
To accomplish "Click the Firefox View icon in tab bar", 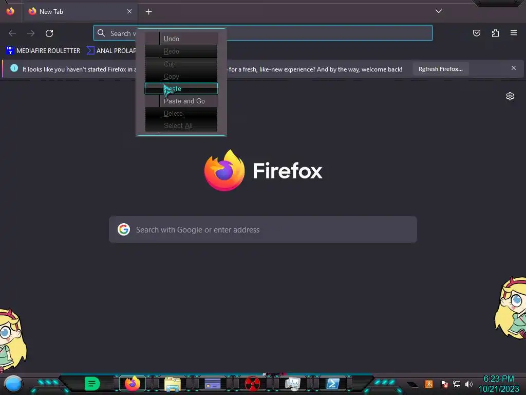I will 10,11.
